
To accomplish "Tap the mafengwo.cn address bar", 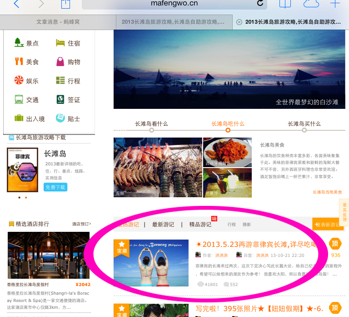I will coord(175,4).
